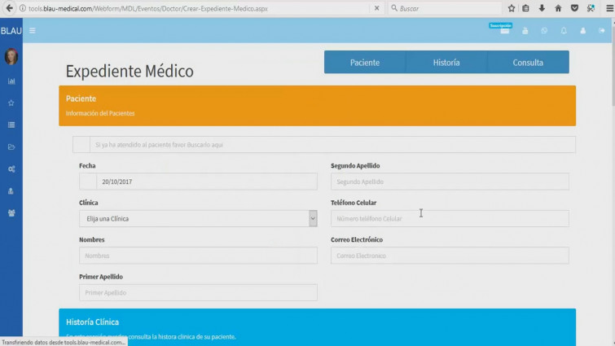The width and height of the screenshot is (615, 346).
Task: Click the Fecha date field
Action: coord(206,182)
